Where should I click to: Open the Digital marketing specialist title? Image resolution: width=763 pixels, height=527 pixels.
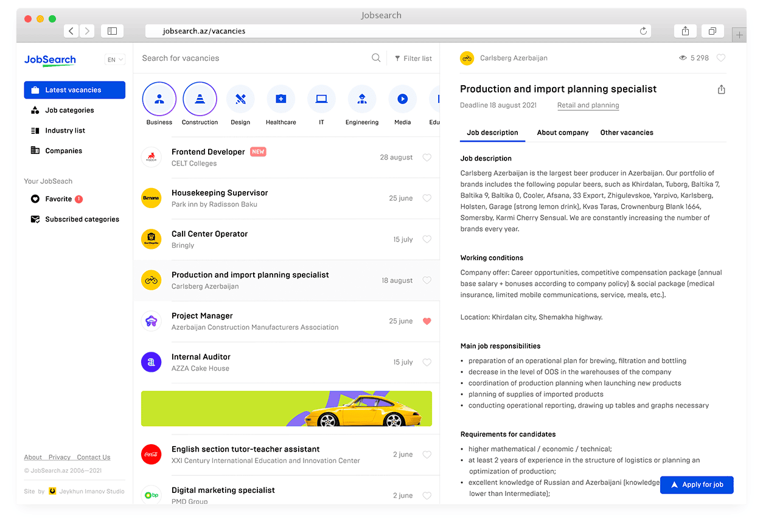click(223, 490)
